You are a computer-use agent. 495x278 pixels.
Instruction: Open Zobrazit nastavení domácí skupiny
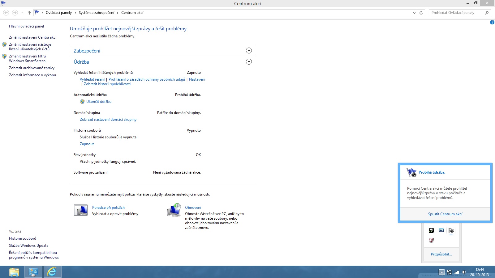pos(108,120)
